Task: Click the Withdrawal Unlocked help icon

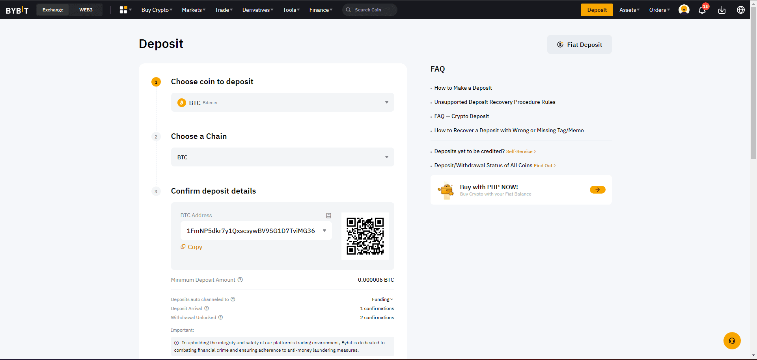Action: (220, 318)
